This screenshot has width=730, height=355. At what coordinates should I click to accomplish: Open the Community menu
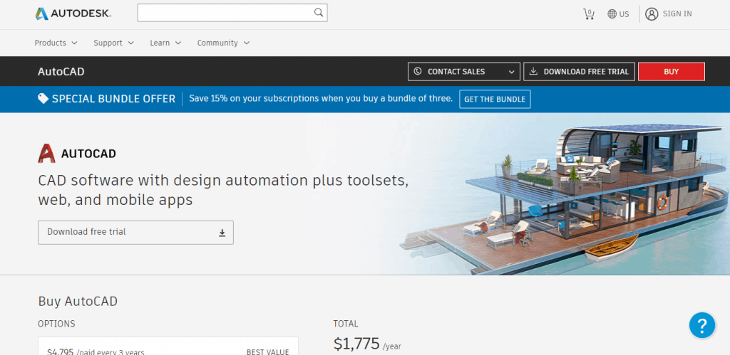pyautogui.click(x=223, y=43)
